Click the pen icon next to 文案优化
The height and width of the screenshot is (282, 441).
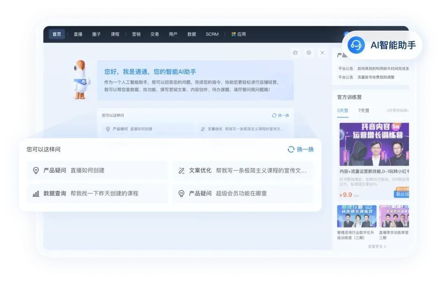pos(181,171)
